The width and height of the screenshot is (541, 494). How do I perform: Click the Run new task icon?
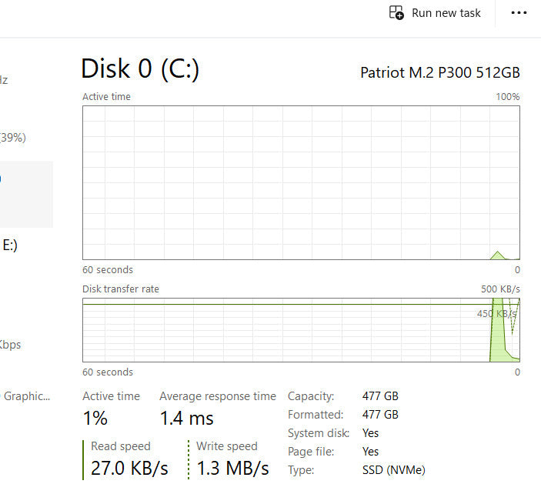coord(396,13)
